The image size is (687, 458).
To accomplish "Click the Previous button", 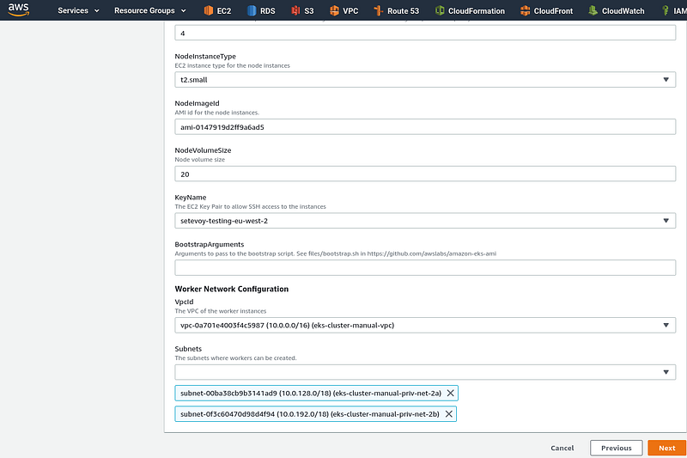I will point(616,448).
